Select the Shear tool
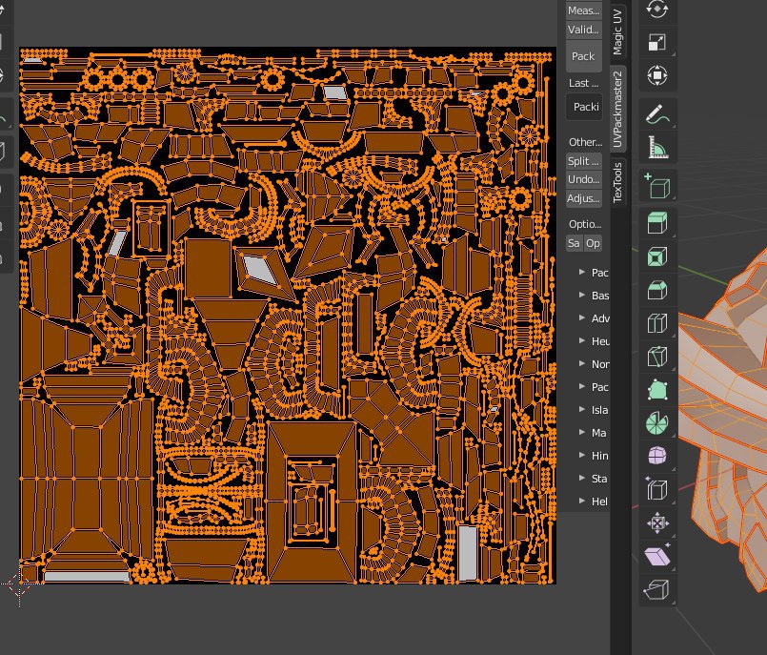767x655 pixels. click(656, 557)
